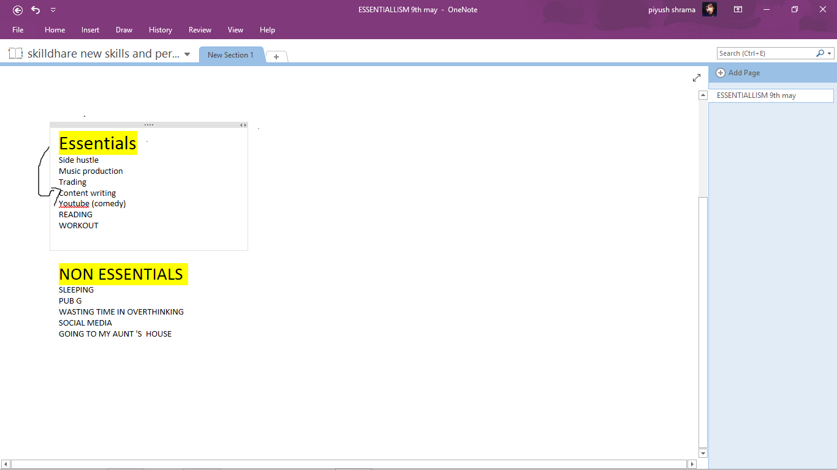Switch to the Insert ribbon tab
The width and height of the screenshot is (837, 470).
(90, 30)
